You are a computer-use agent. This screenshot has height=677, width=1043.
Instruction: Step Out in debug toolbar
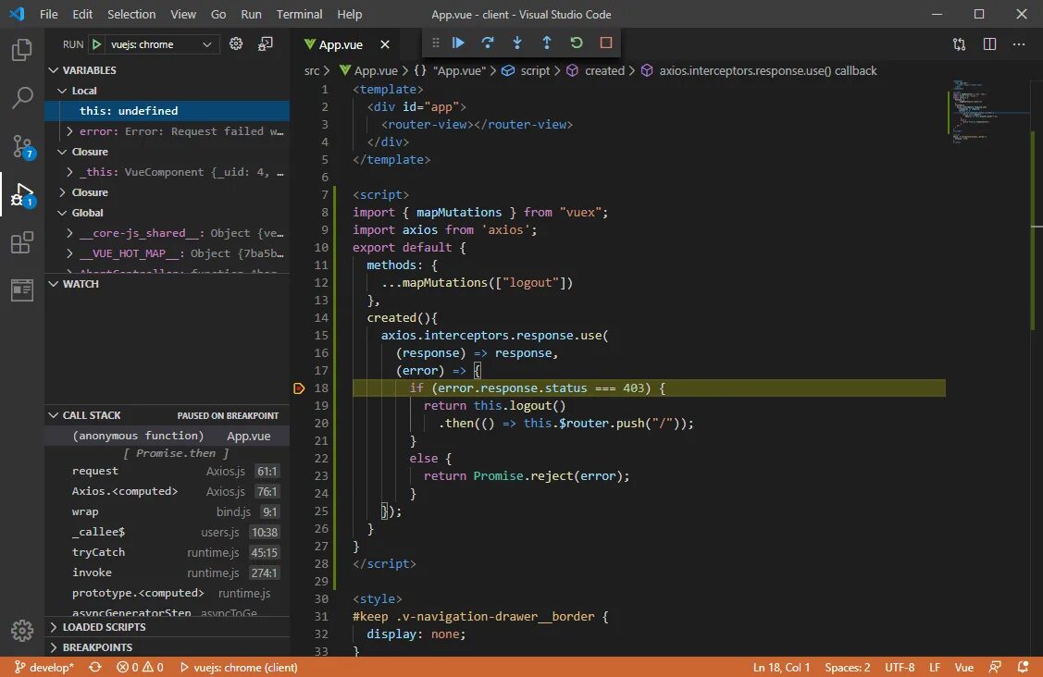click(x=547, y=43)
